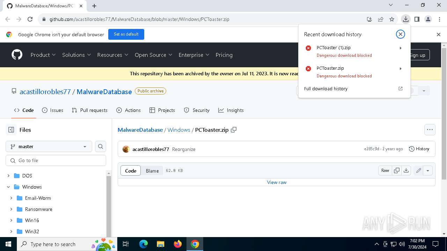The height and width of the screenshot is (251, 447).
Task: Click the GitHub logo icon
Action: coord(17,55)
